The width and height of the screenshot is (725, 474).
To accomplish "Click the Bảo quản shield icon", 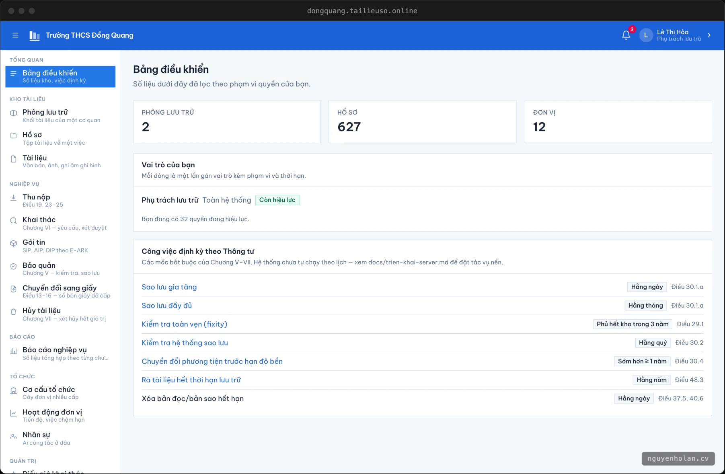I will [x=14, y=266].
